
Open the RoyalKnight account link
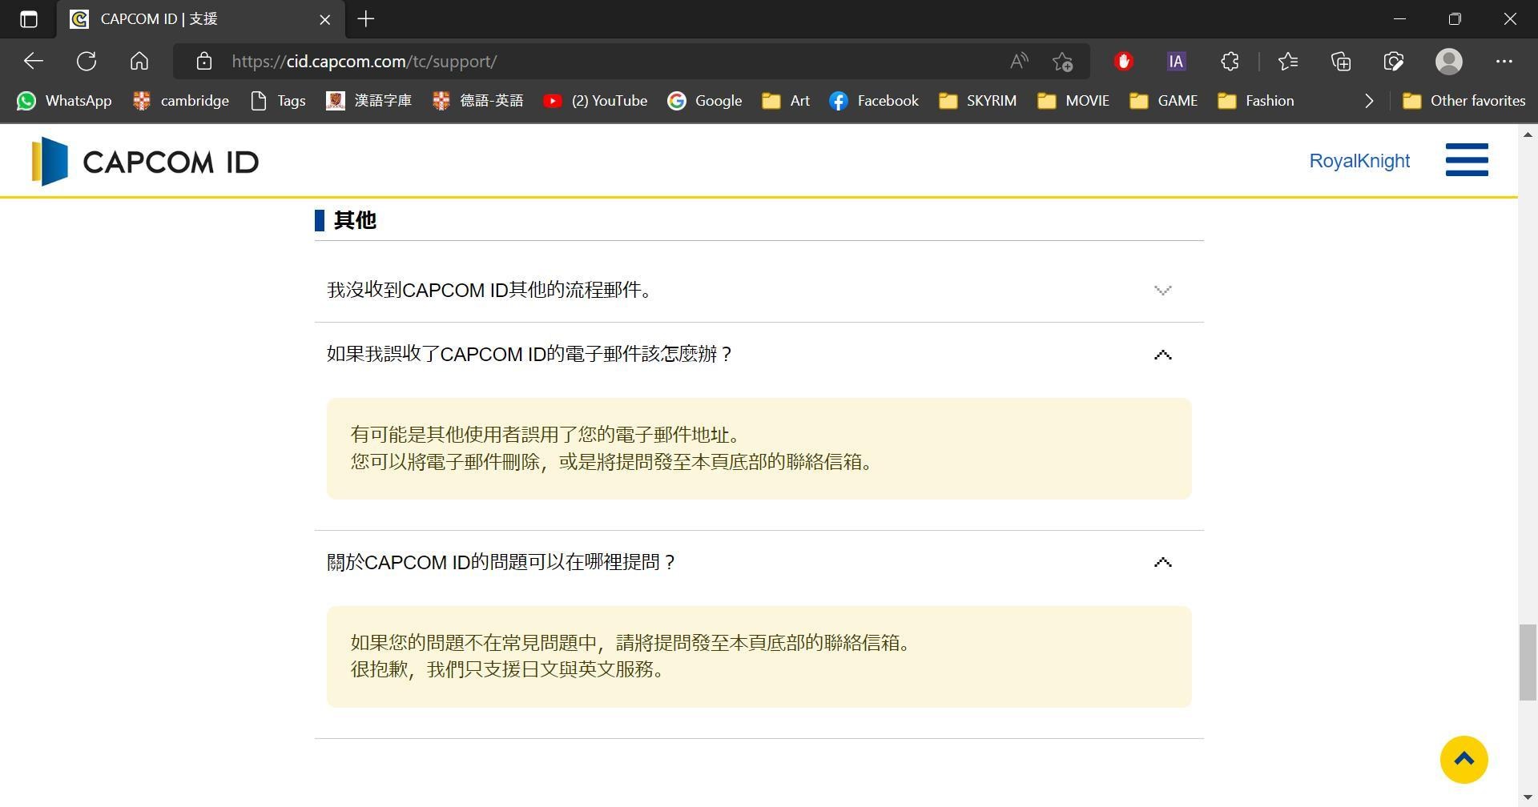[1359, 161]
